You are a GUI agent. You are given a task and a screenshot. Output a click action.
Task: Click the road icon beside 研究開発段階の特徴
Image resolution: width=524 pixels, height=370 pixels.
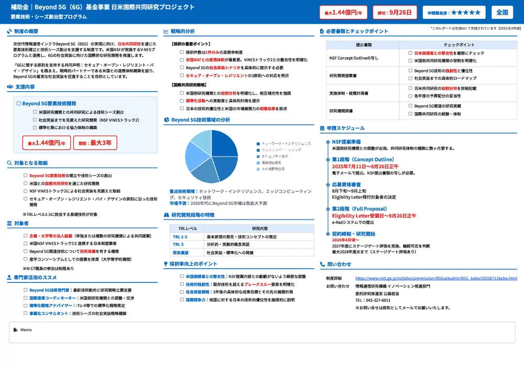point(167,215)
